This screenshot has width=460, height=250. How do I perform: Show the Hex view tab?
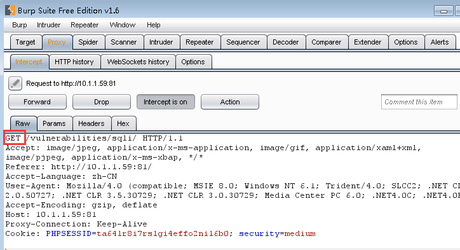[123, 123]
